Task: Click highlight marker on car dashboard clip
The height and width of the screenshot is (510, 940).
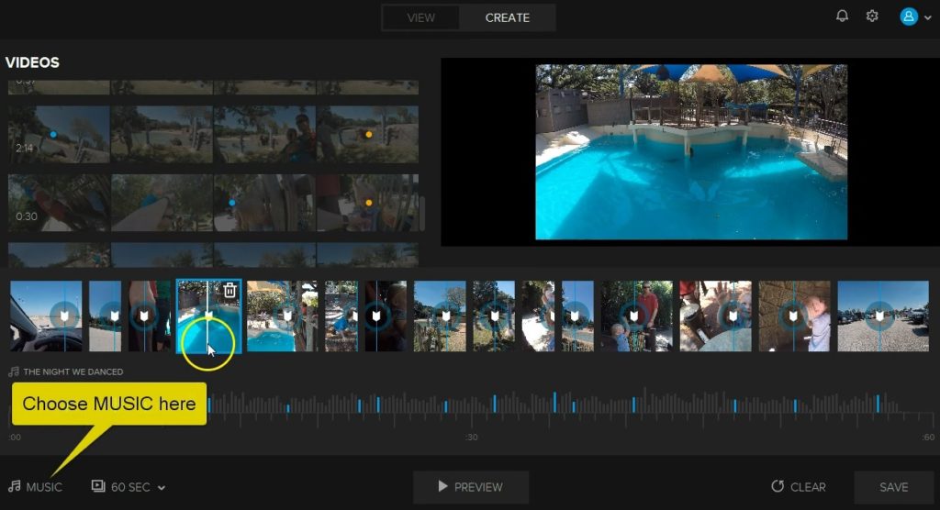Action: (65, 316)
